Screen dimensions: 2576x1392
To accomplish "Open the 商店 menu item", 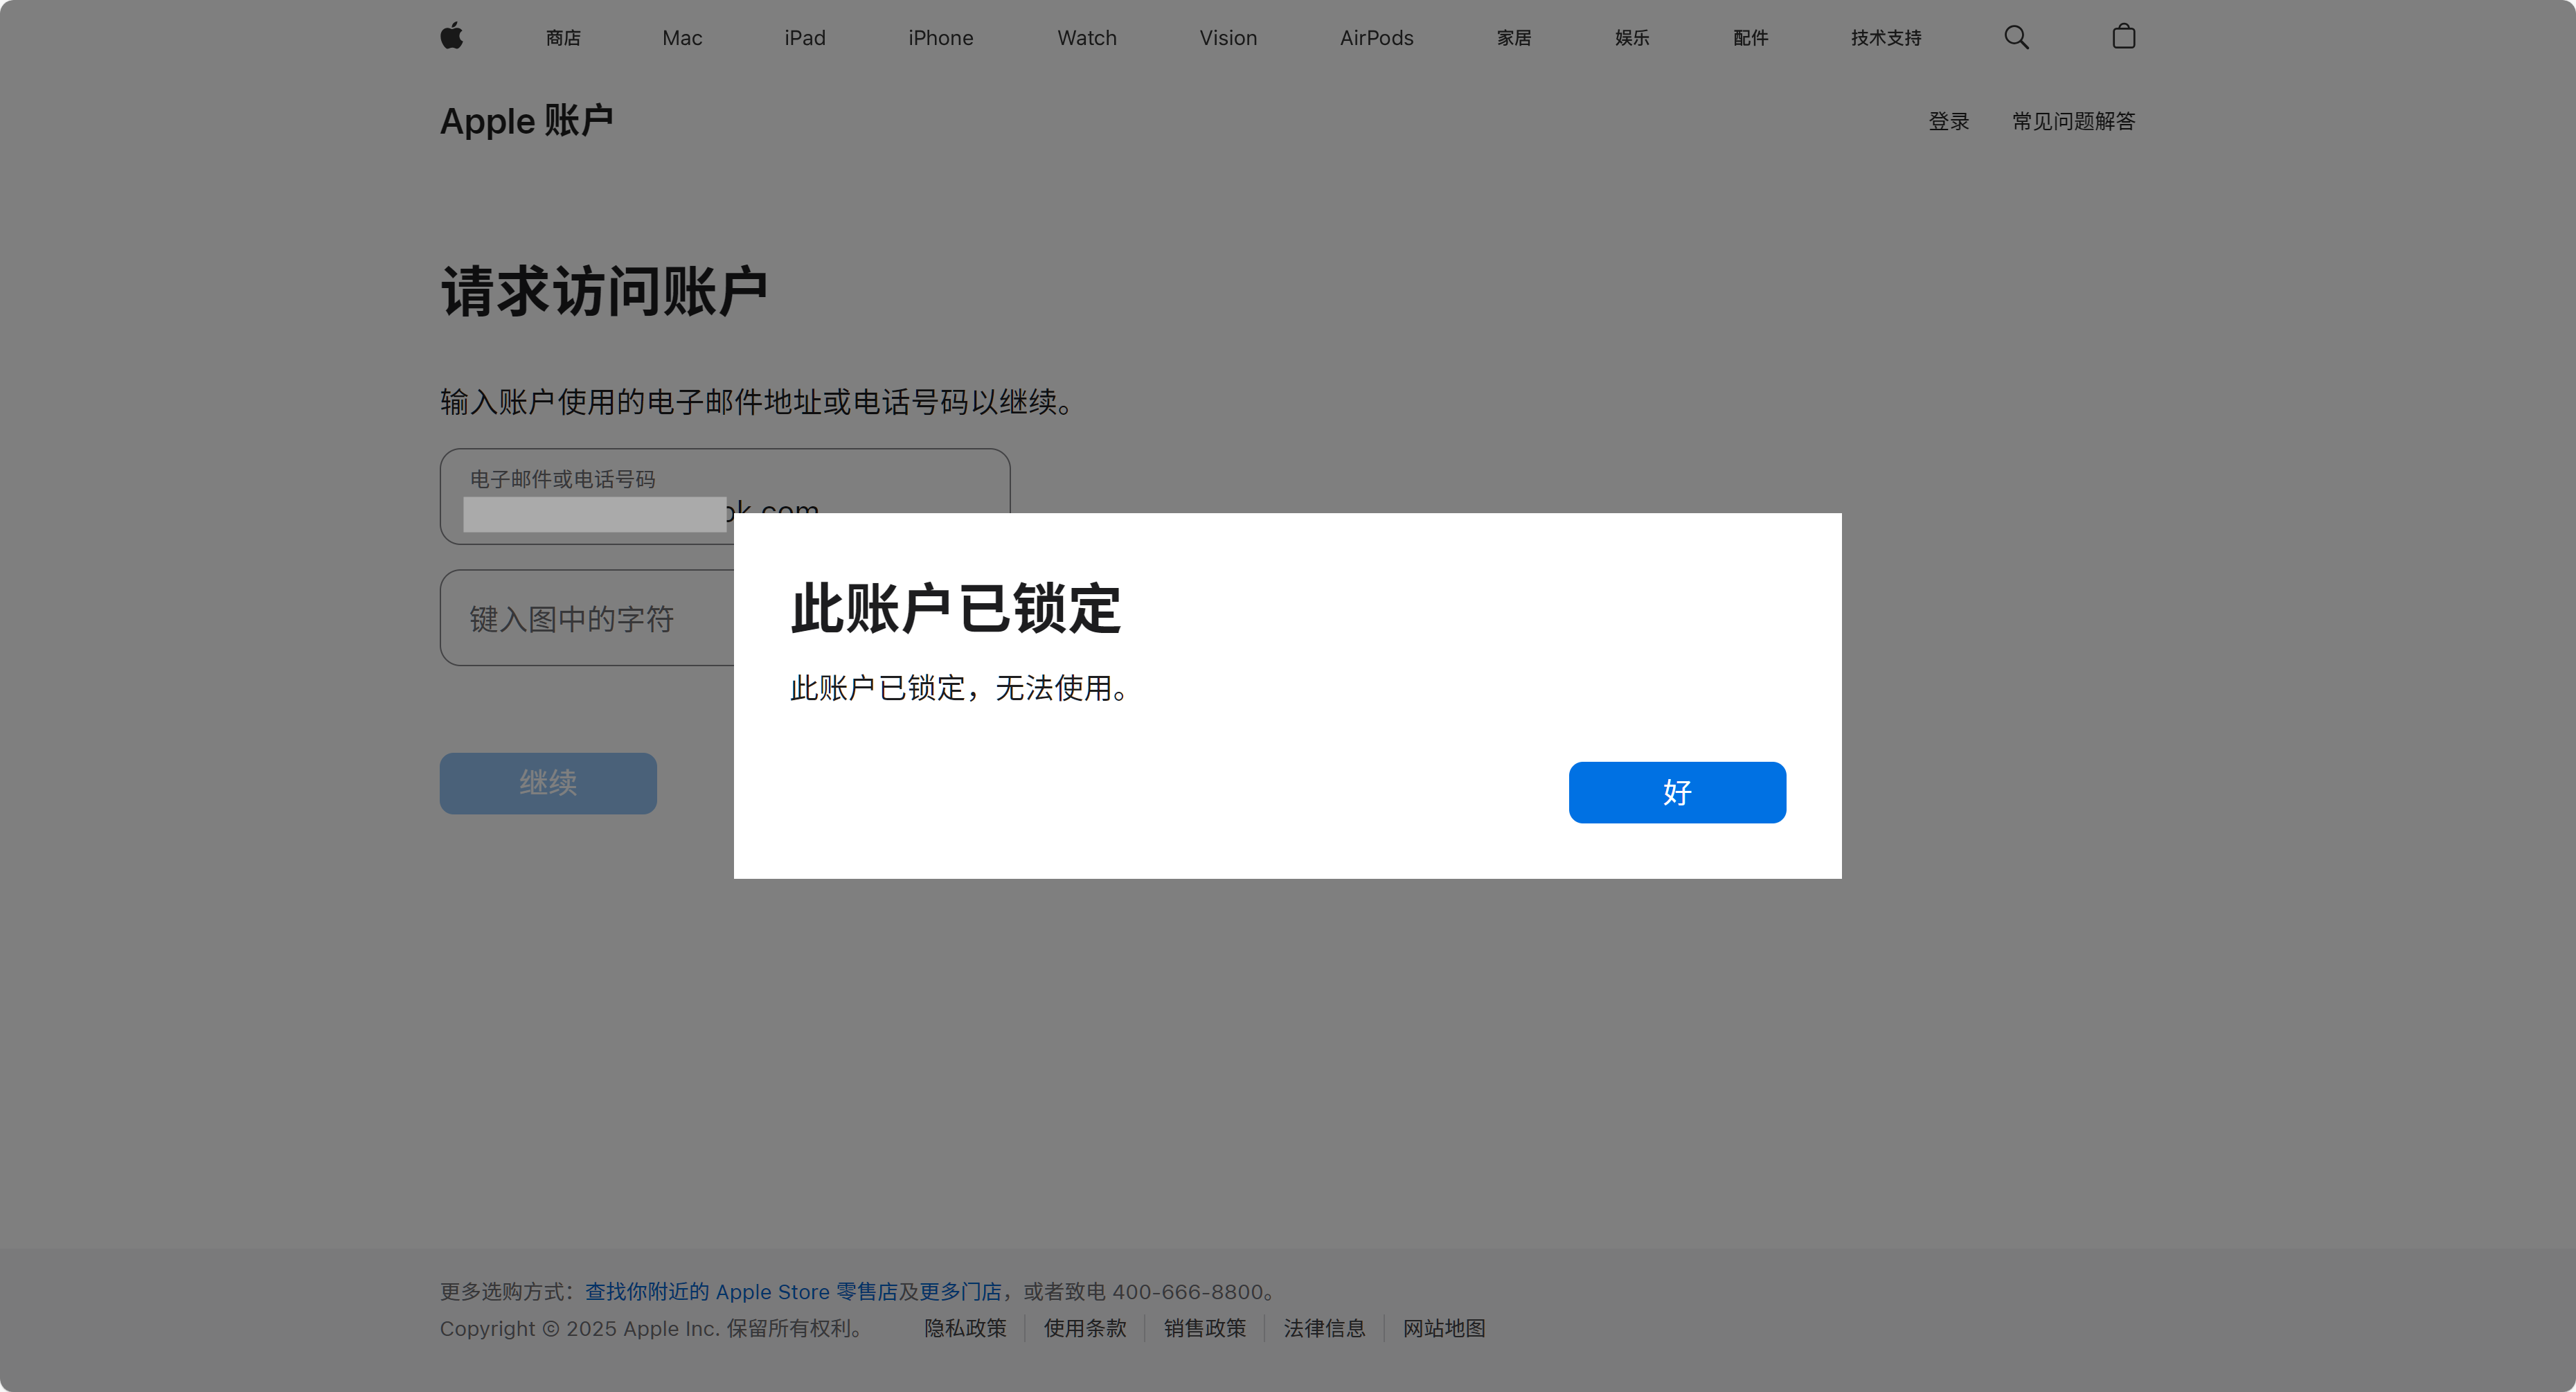I will tap(563, 38).
